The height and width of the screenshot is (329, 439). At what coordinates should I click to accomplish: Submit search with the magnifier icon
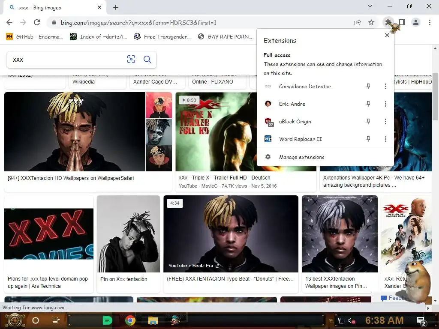147,59
